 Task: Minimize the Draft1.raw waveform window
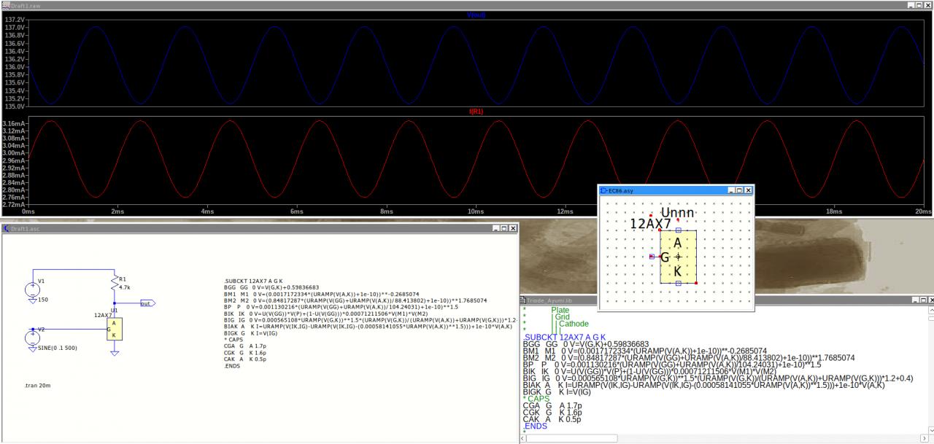click(911, 5)
